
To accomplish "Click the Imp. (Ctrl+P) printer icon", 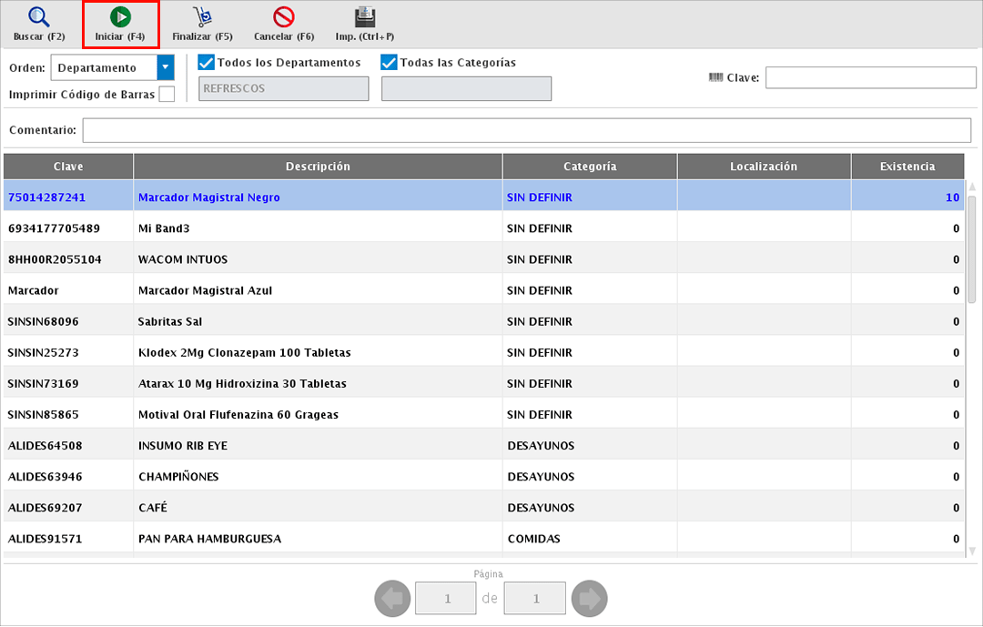I will [x=365, y=17].
